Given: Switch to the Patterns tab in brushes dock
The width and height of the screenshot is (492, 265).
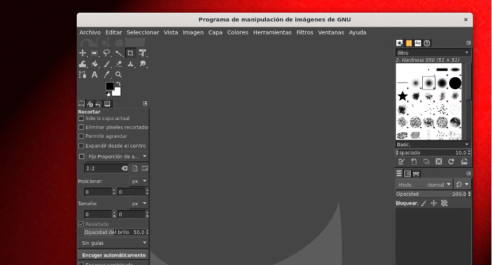Looking at the screenshot, I should click(x=408, y=43).
